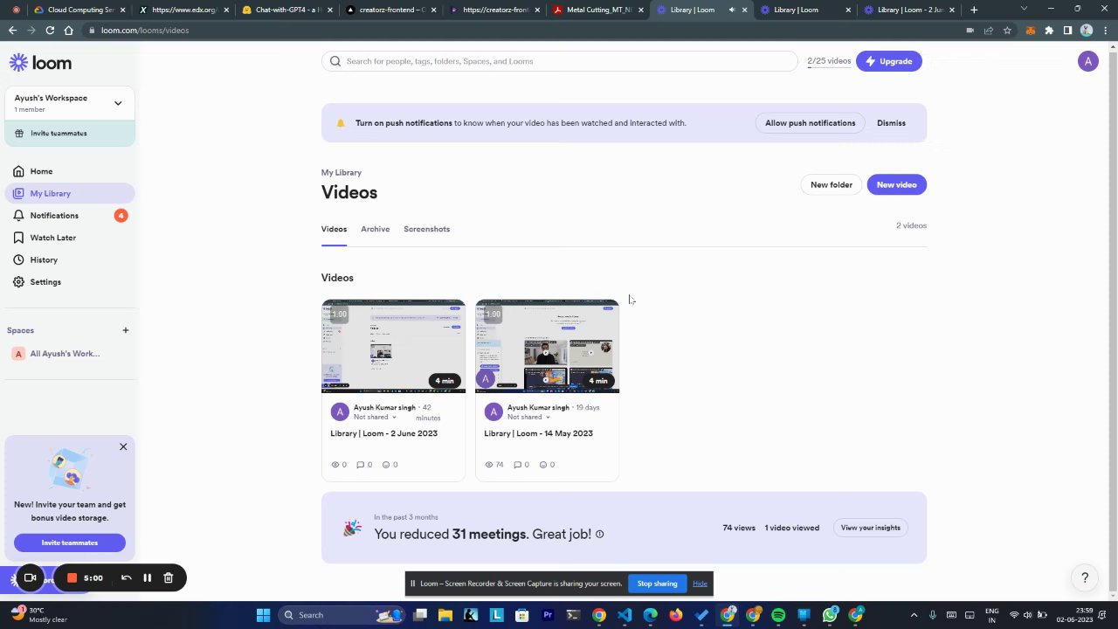Hide the screen sharing bar
The height and width of the screenshot is (629, 1118).
pyautogui.click(x=700, y=584)
